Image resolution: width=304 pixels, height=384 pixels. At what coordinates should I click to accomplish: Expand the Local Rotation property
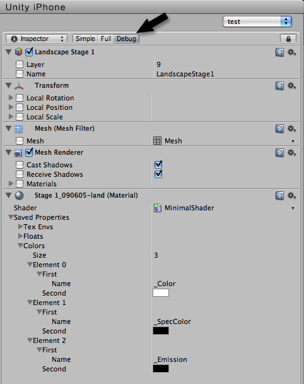pyautogui.click(x=11, y=98)
